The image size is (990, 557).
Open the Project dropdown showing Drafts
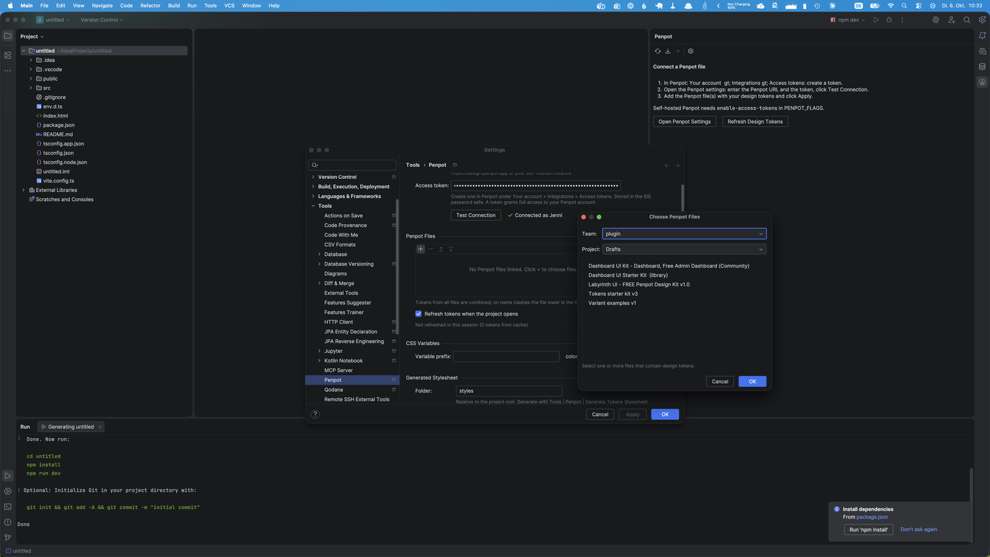tap(684, 249)
